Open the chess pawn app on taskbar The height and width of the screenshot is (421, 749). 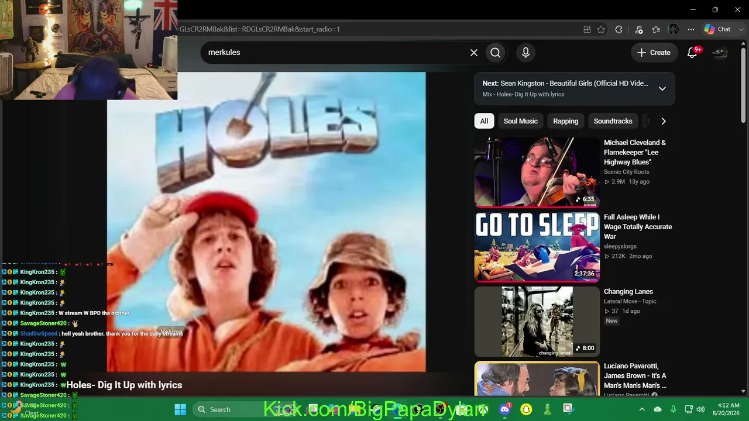coord(547,409)
